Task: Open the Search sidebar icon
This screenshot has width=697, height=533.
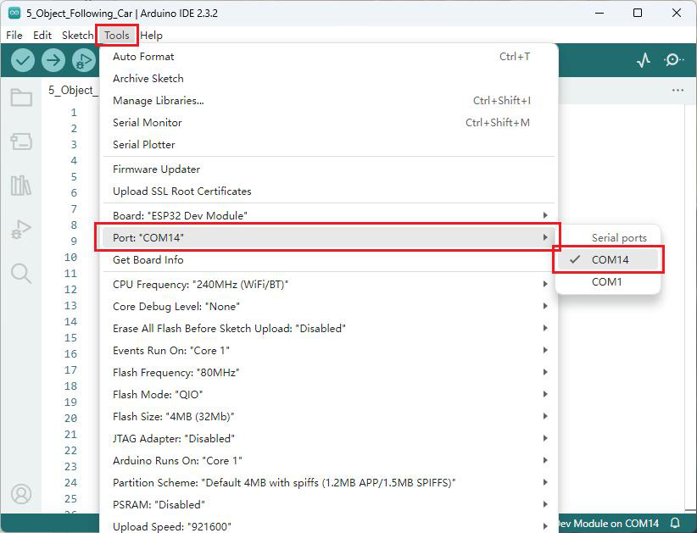Action: pyautogui.click(x=21, y=273)
